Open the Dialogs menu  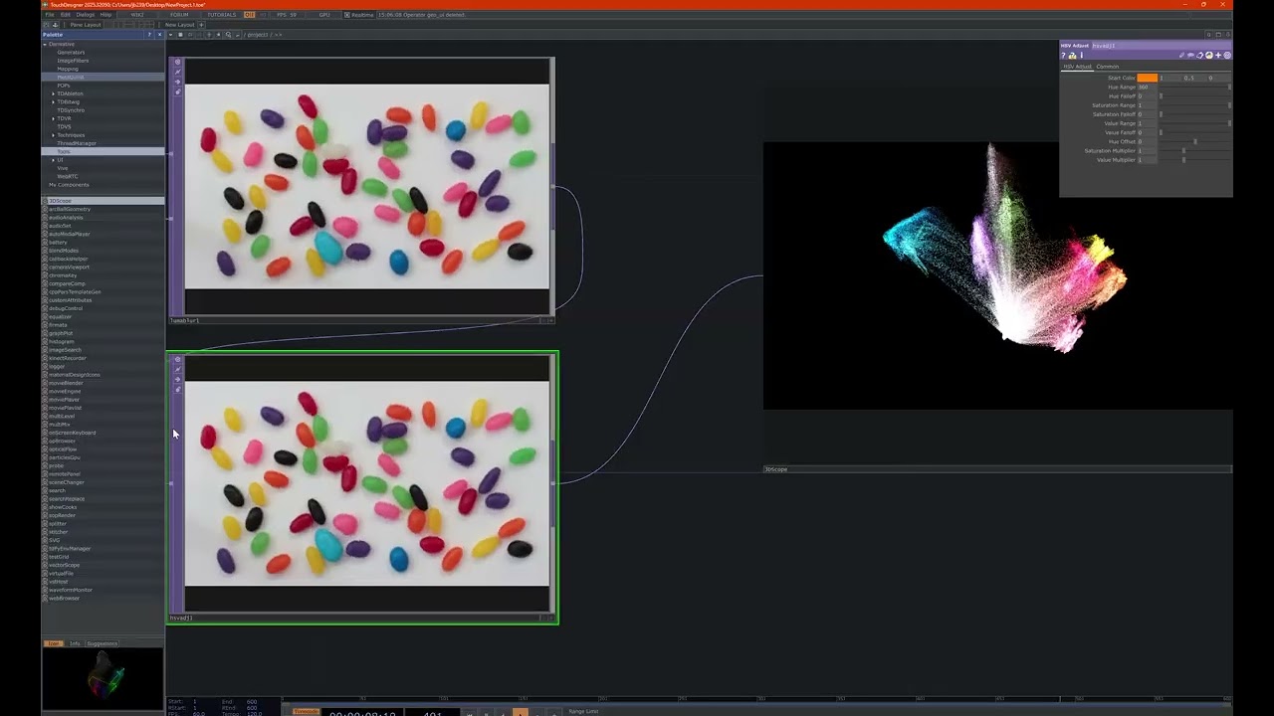[85, 15]
